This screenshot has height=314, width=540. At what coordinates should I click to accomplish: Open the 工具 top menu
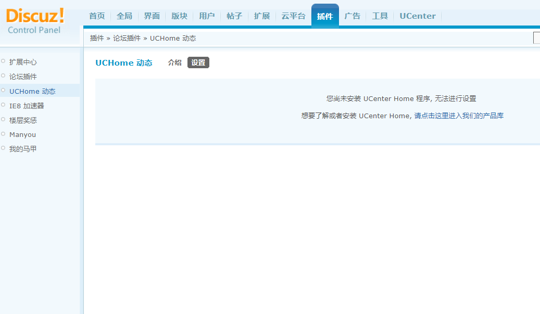[380, 16]
